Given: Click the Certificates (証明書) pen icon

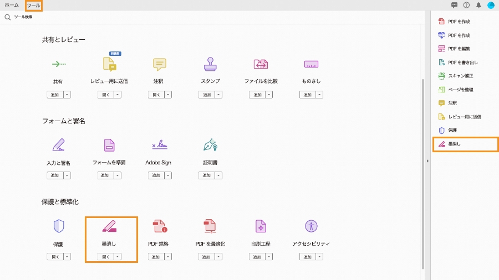Looking at the screenshot, I should (210, 145).
